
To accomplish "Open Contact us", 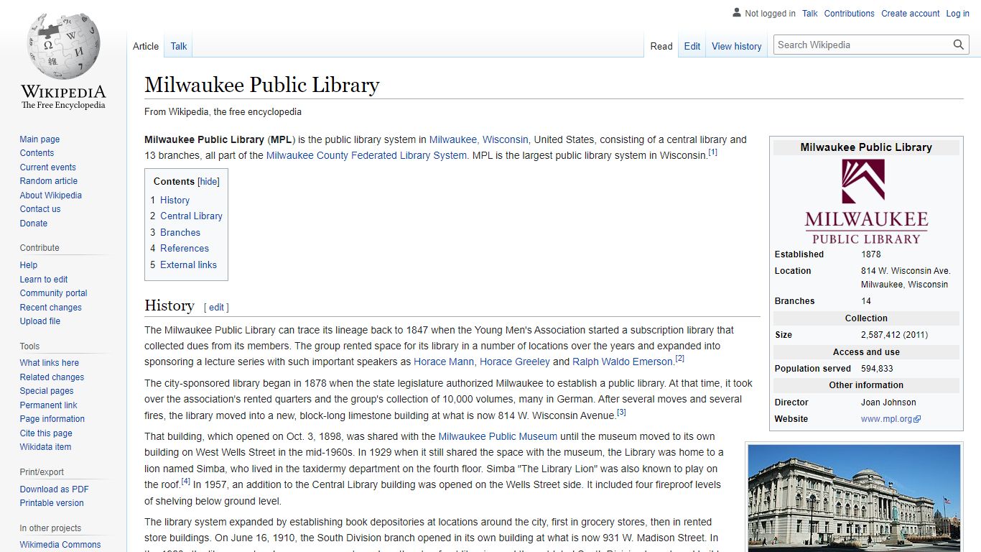I will click(40, 209).
